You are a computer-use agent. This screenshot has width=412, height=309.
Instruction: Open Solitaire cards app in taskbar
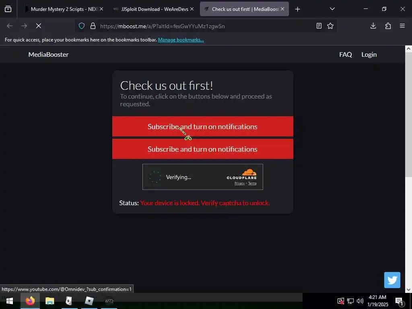pyautogui.click(x=69, y=301)
